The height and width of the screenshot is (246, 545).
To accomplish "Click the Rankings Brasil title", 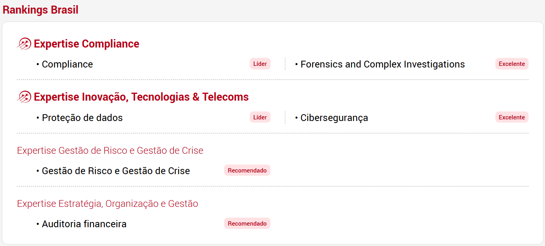I will (40, 10).
